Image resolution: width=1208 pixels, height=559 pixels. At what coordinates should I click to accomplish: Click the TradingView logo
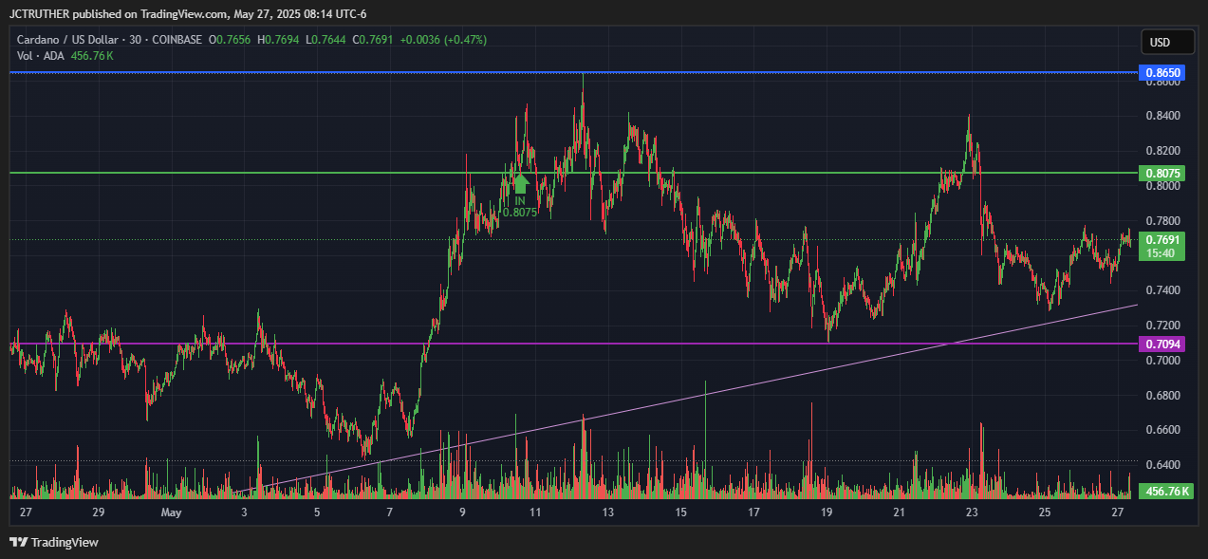click(x=54, y=543)
